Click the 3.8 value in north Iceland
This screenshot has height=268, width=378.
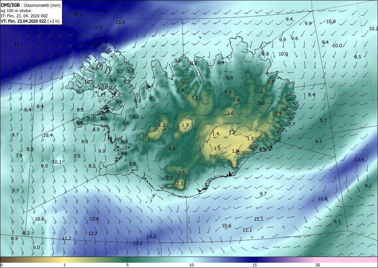(x=180, y=90)
